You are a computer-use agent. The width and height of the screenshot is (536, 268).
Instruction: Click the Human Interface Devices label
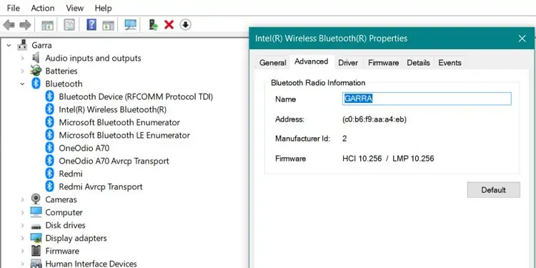tap(91, 264)
